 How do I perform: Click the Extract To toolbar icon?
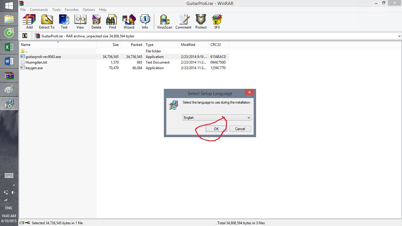[46, 22]
